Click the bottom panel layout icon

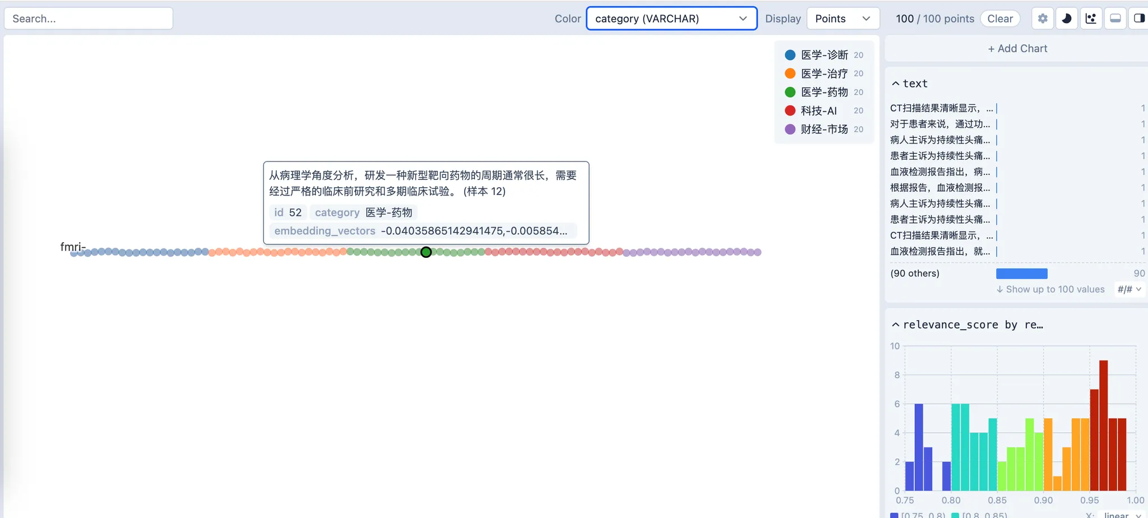[1115, 18]
